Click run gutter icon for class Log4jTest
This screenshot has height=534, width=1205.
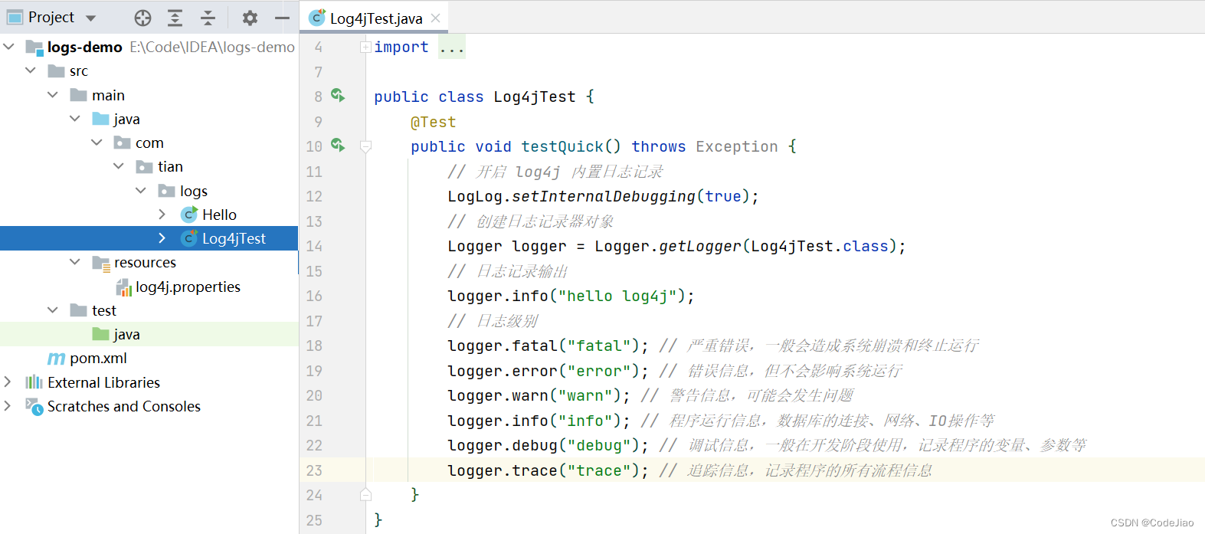(338, 95)
